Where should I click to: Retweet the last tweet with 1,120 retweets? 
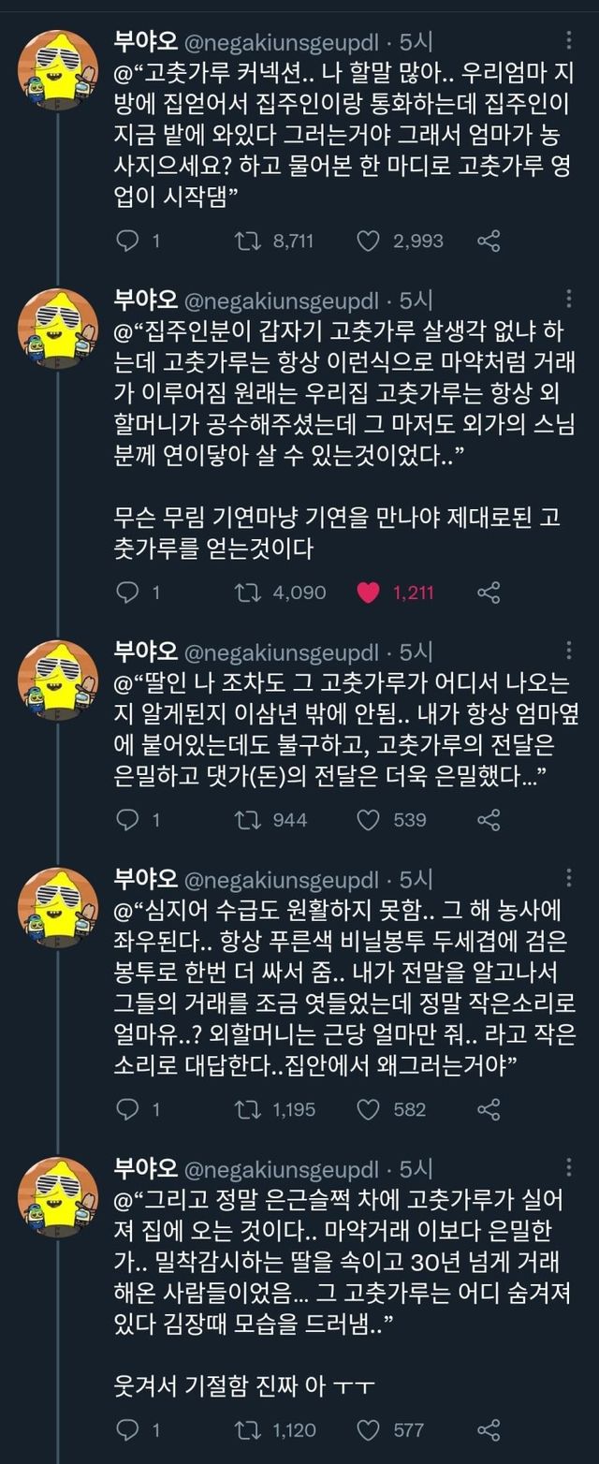coord(247,1429)
